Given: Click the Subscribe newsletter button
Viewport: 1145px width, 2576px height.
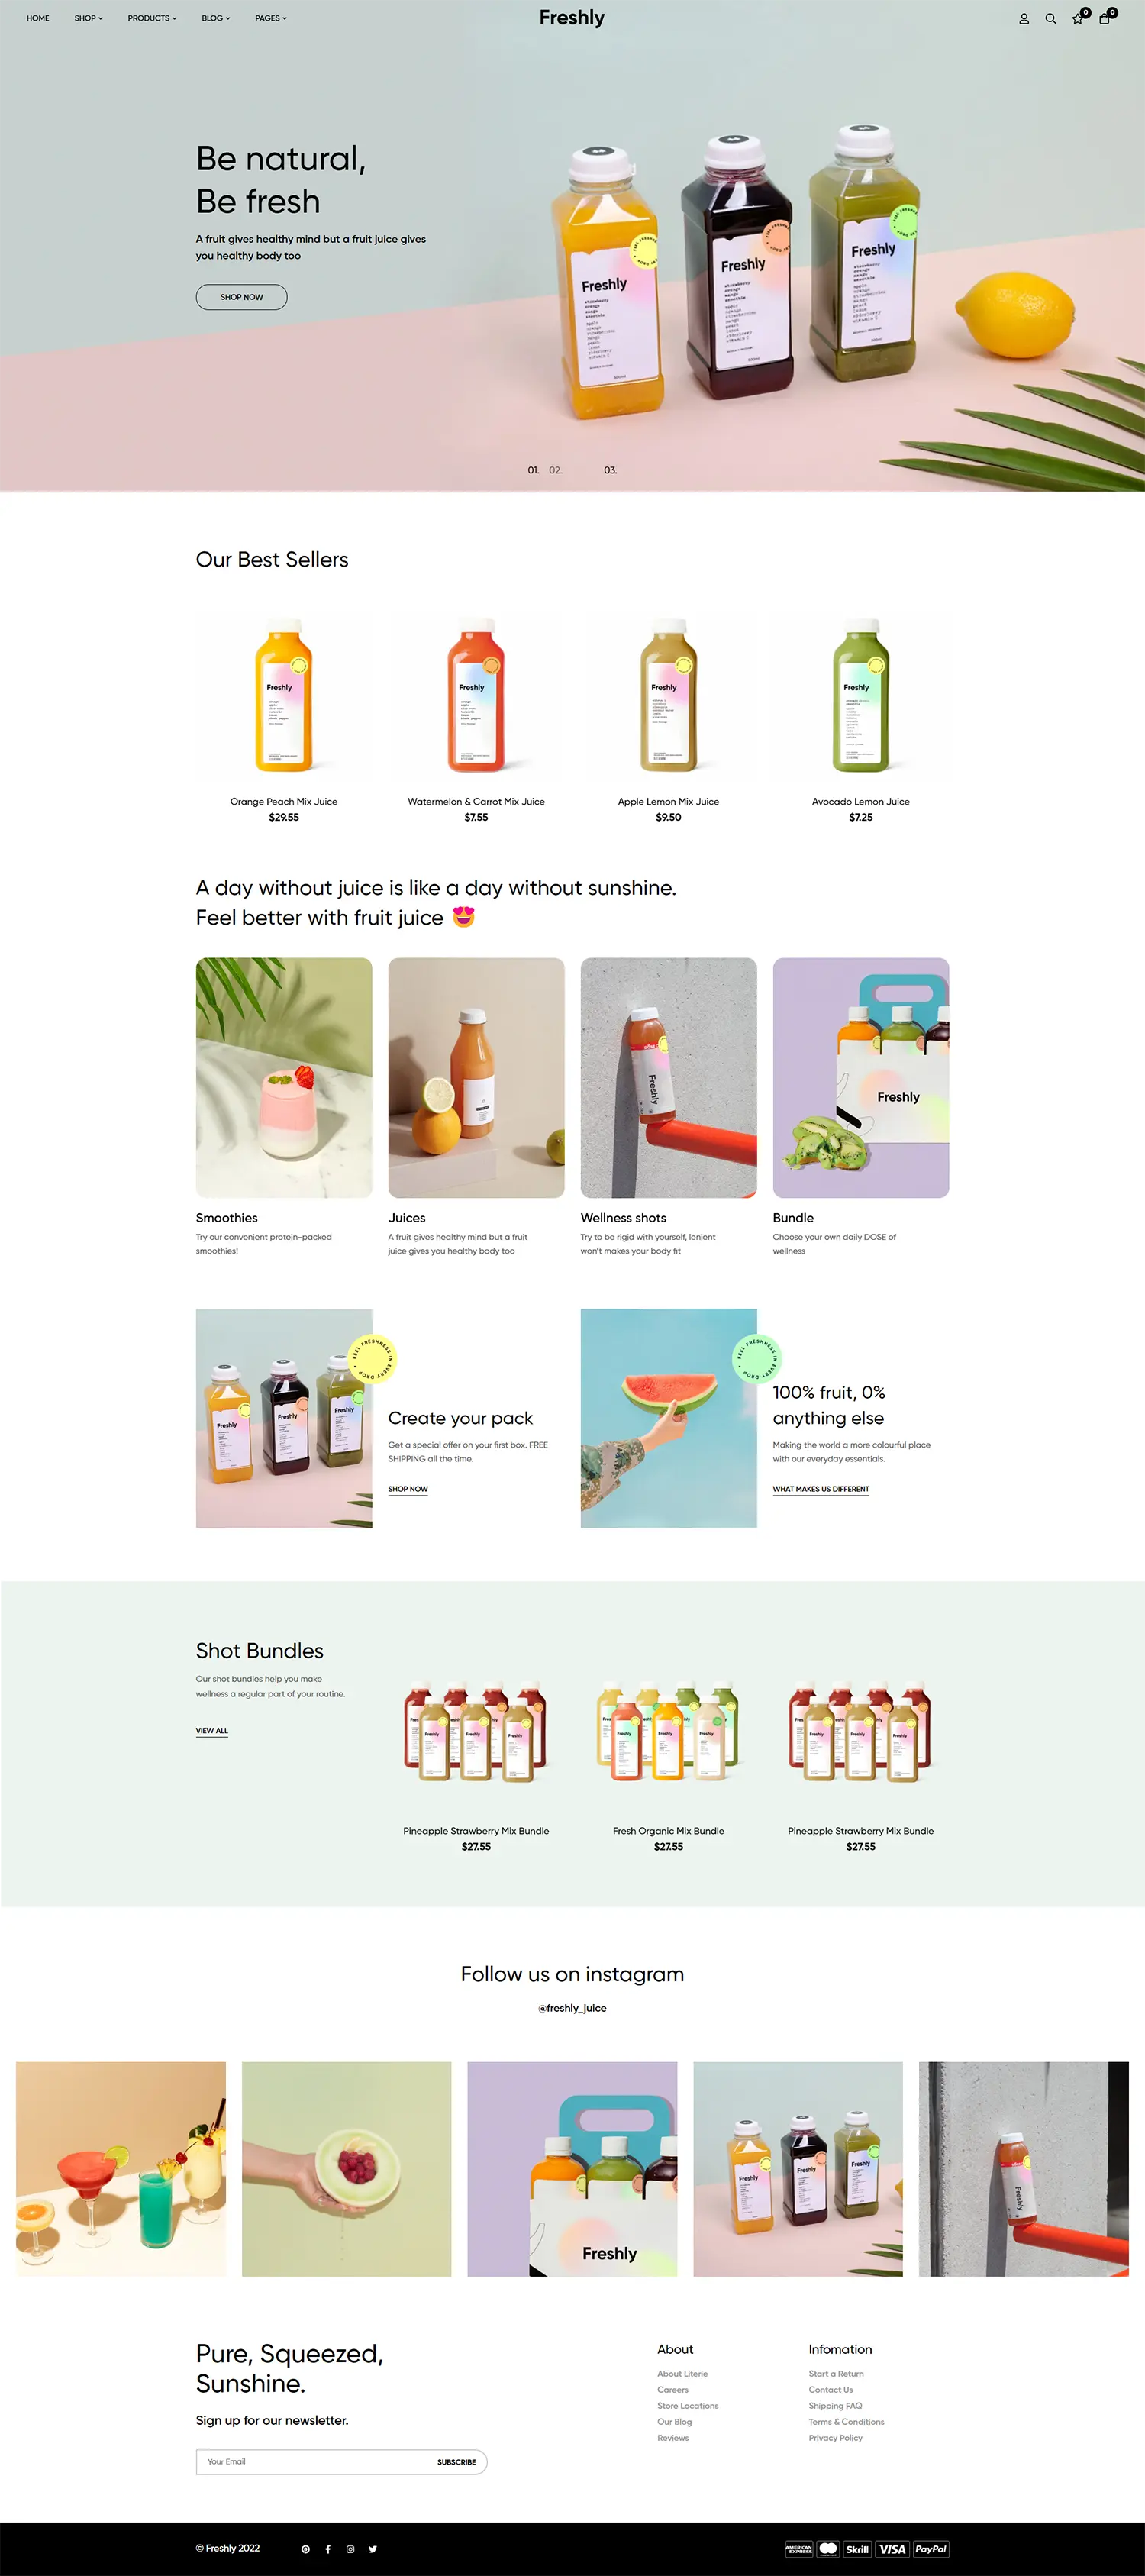Looking at the screenshot, I should tap(456, 2462).
